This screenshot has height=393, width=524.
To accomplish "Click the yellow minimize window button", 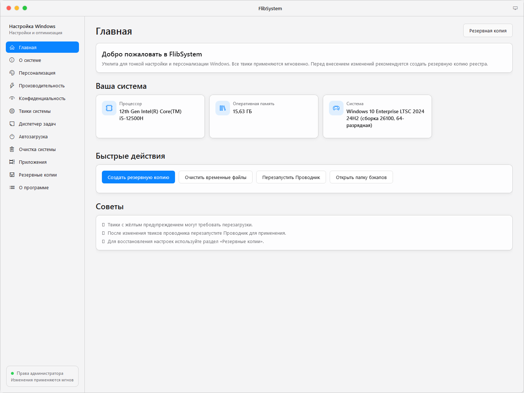I will tap(17, 8).
